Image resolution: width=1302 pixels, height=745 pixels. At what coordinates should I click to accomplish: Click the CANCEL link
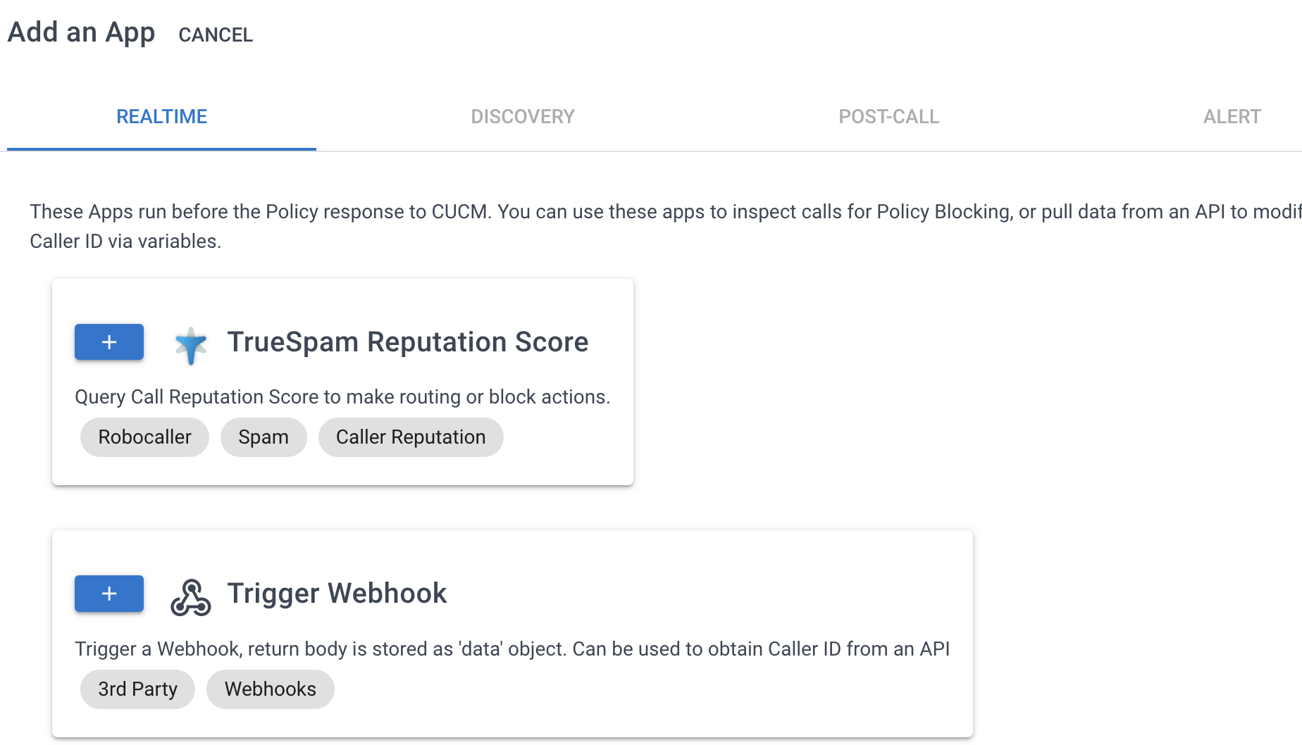click(216, 35)
